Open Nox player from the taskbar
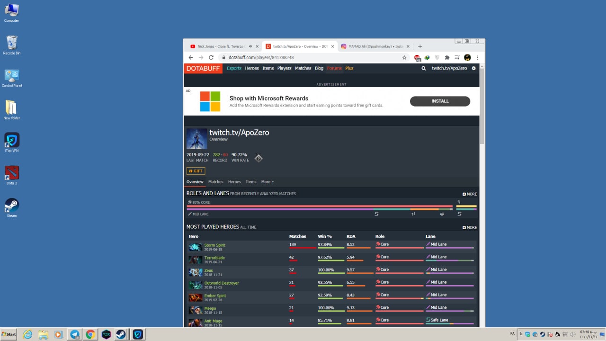This screenshot has width=606, height=341. pos(106,334)
